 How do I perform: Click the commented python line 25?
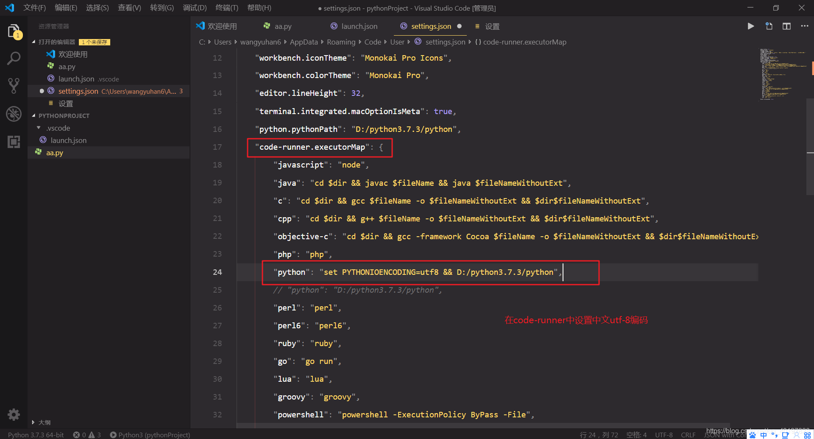pos(357,290)
